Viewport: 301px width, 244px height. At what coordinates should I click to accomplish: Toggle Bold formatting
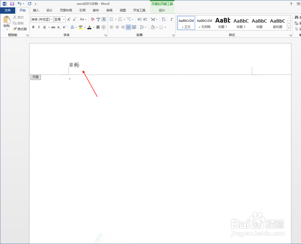(33, 27)
